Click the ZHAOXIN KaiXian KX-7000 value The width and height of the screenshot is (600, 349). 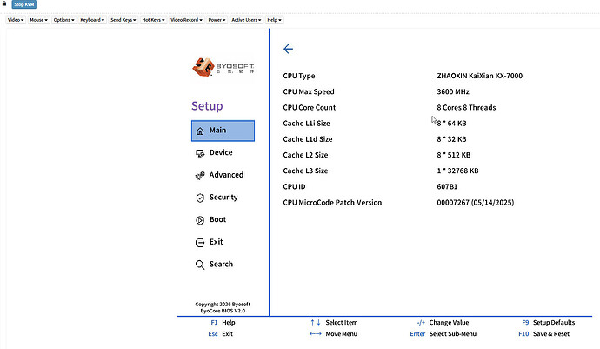(479, 76)
